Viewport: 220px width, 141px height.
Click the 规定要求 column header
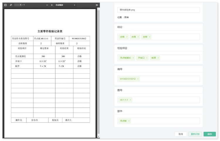point(44,48)
